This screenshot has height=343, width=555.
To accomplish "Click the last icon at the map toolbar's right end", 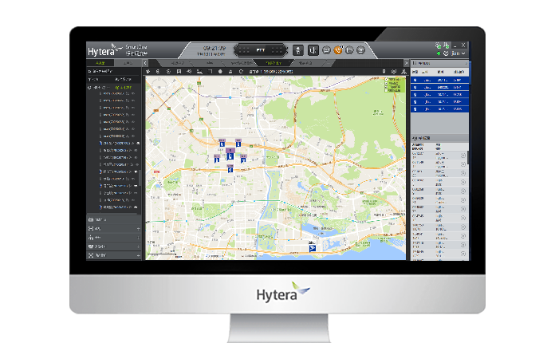I will [x=403, y=72].
